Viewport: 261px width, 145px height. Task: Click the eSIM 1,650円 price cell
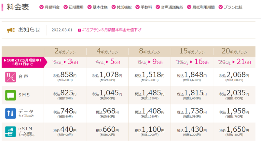click(x=234, y=131)
